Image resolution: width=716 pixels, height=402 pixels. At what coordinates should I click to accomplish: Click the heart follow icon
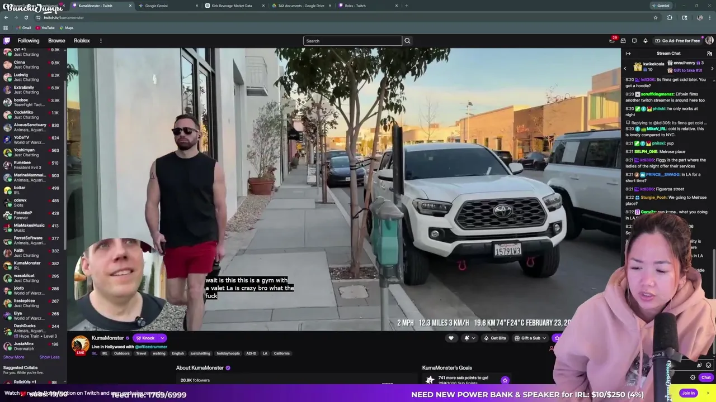(451, 338)
